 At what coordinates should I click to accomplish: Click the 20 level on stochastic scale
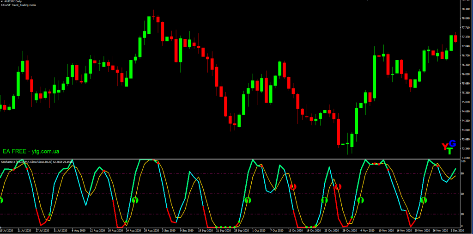pos(463,214)
